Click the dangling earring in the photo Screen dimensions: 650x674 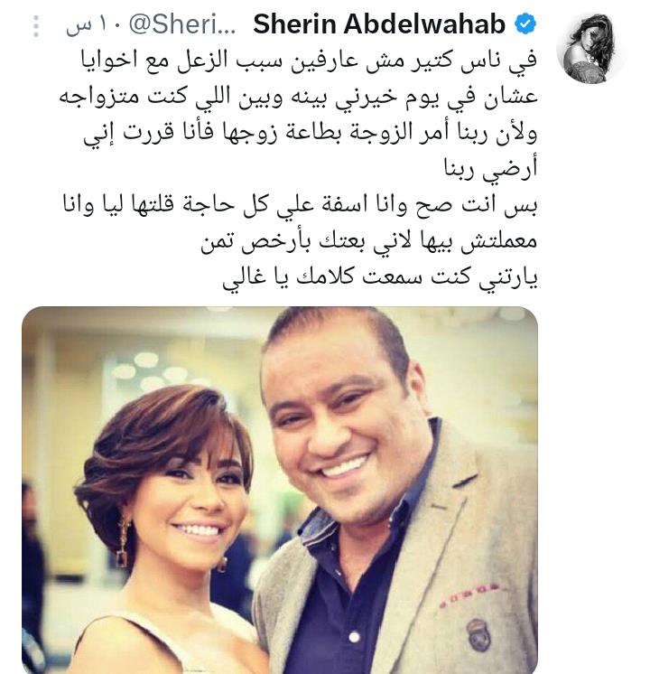tap(124, 542)
